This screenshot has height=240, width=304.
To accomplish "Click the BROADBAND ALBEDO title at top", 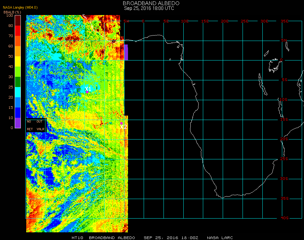I will point(151,3).
